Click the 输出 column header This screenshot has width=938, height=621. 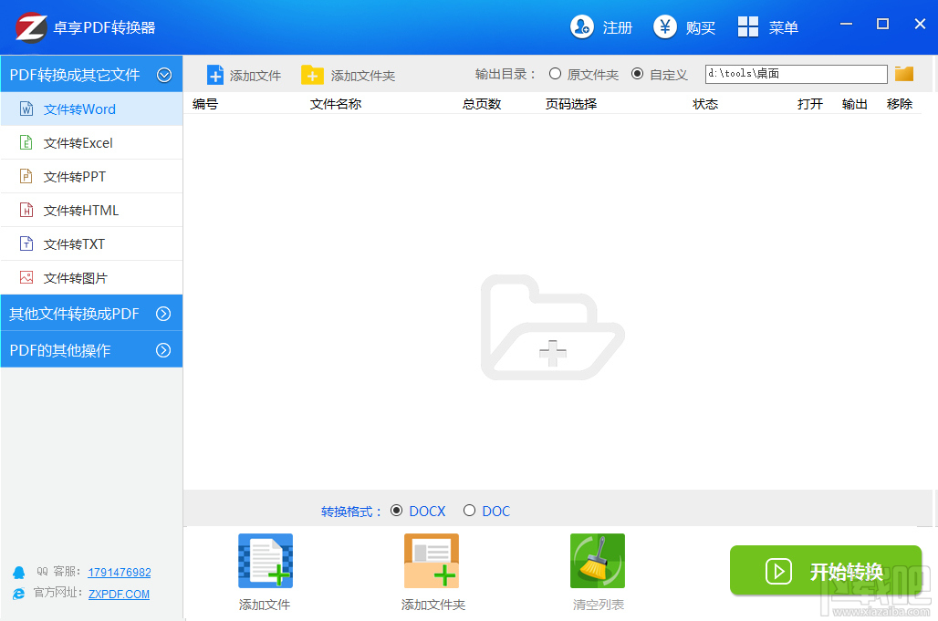[x=854, y=104]
